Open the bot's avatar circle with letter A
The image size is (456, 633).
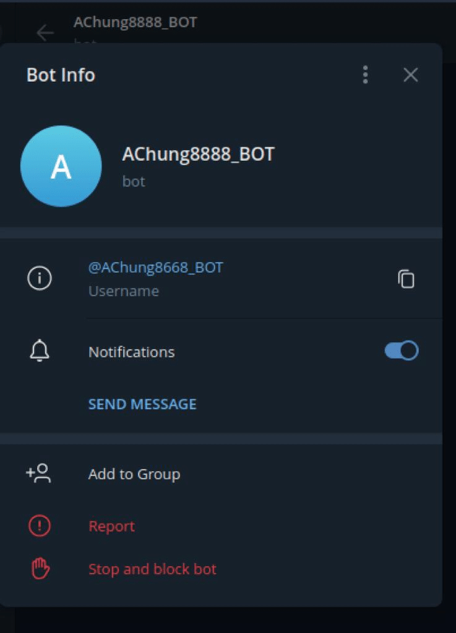pyautogui.click(x=61, y=166)
